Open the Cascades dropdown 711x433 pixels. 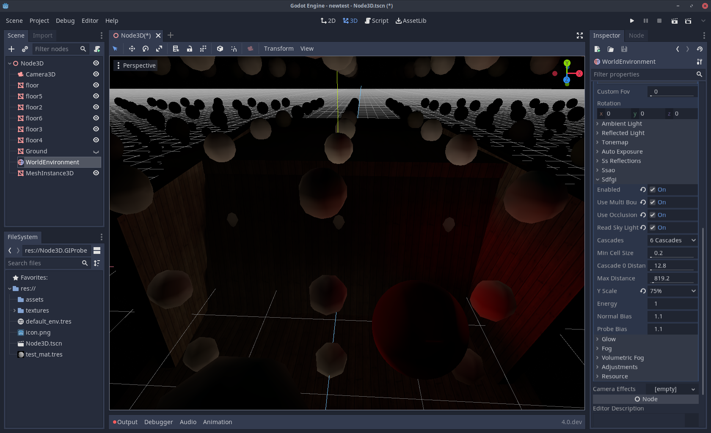(x=672, y=240)
